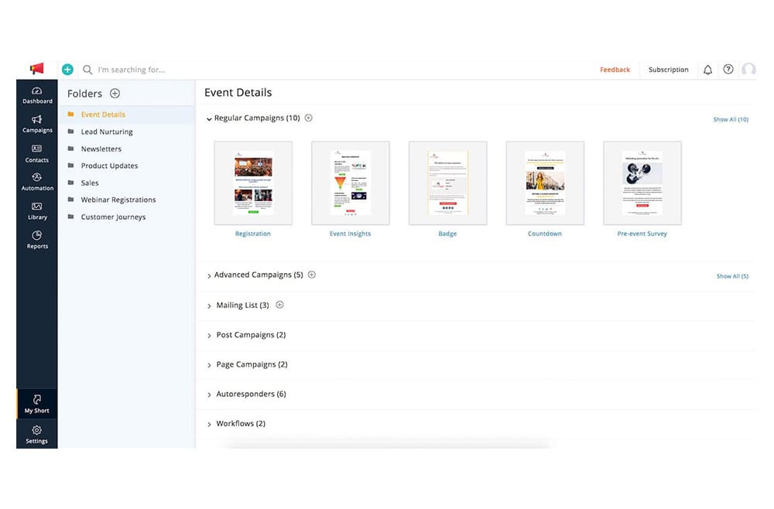Open the Countdown campaign link
Image resolution: width=774 pixels, height=509 pixels.
544,234
